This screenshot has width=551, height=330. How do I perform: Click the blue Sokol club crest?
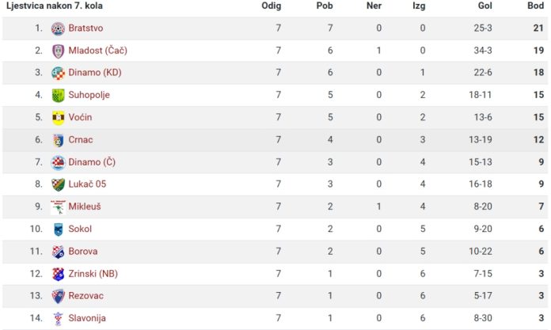[58, 229]
